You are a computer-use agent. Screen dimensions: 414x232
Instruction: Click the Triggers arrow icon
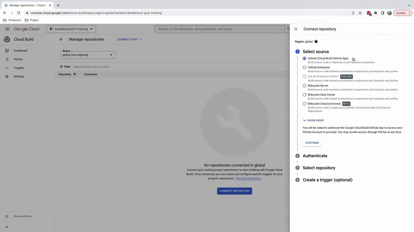pos(7,68)
